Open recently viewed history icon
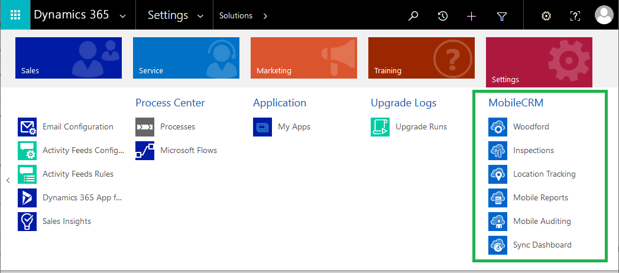 442,16
